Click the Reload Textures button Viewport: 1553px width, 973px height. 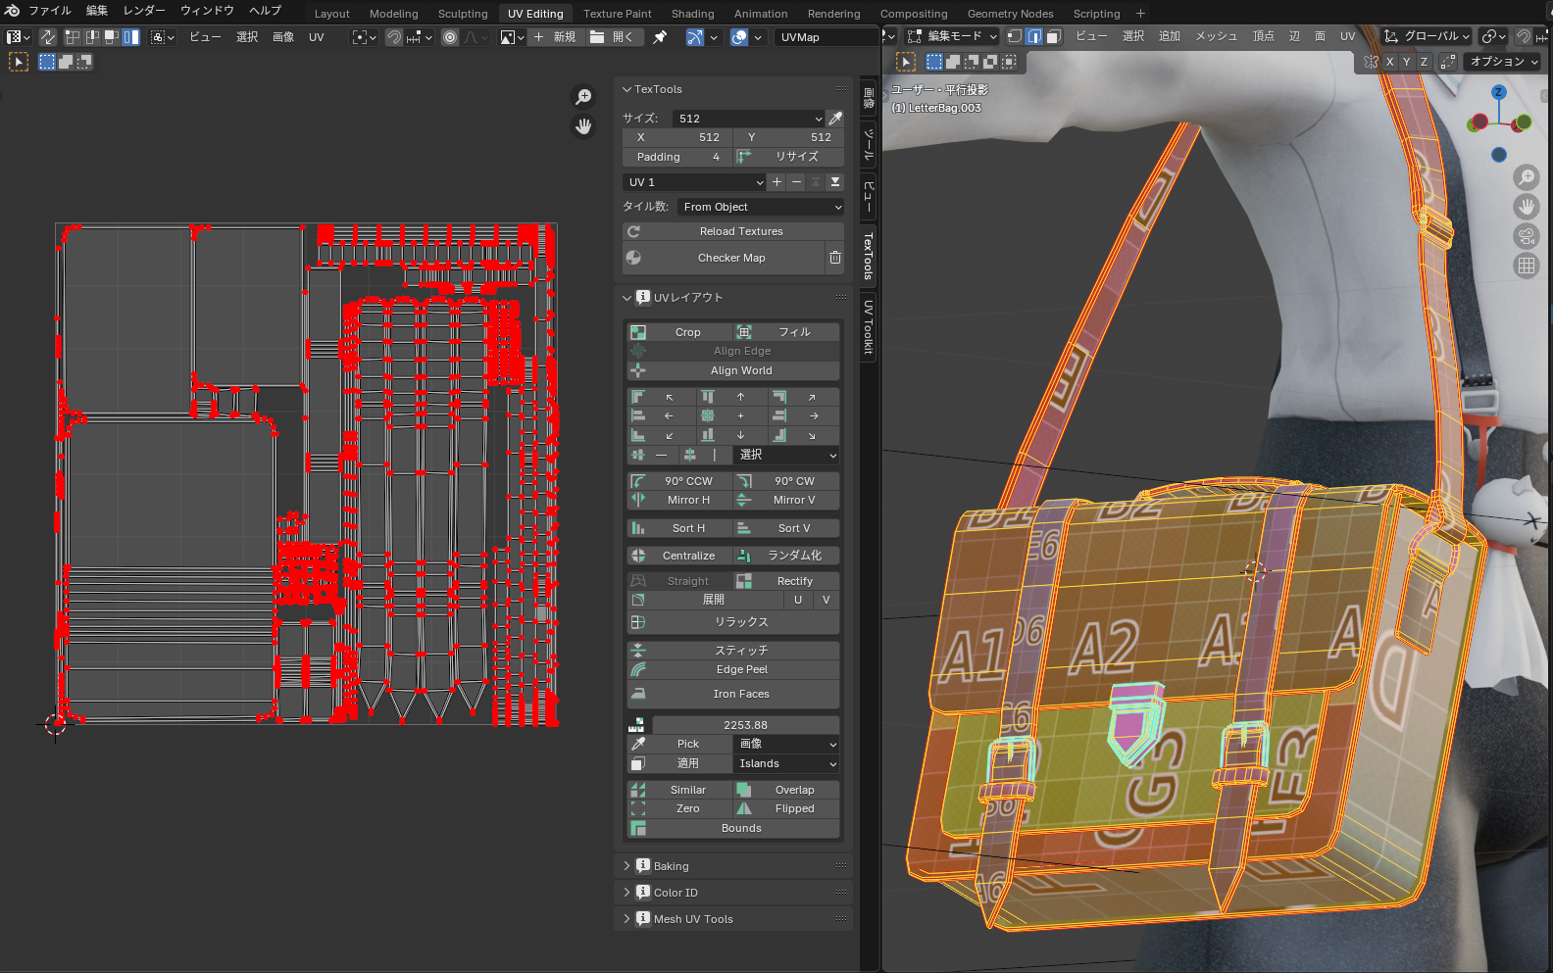point(741,231)
